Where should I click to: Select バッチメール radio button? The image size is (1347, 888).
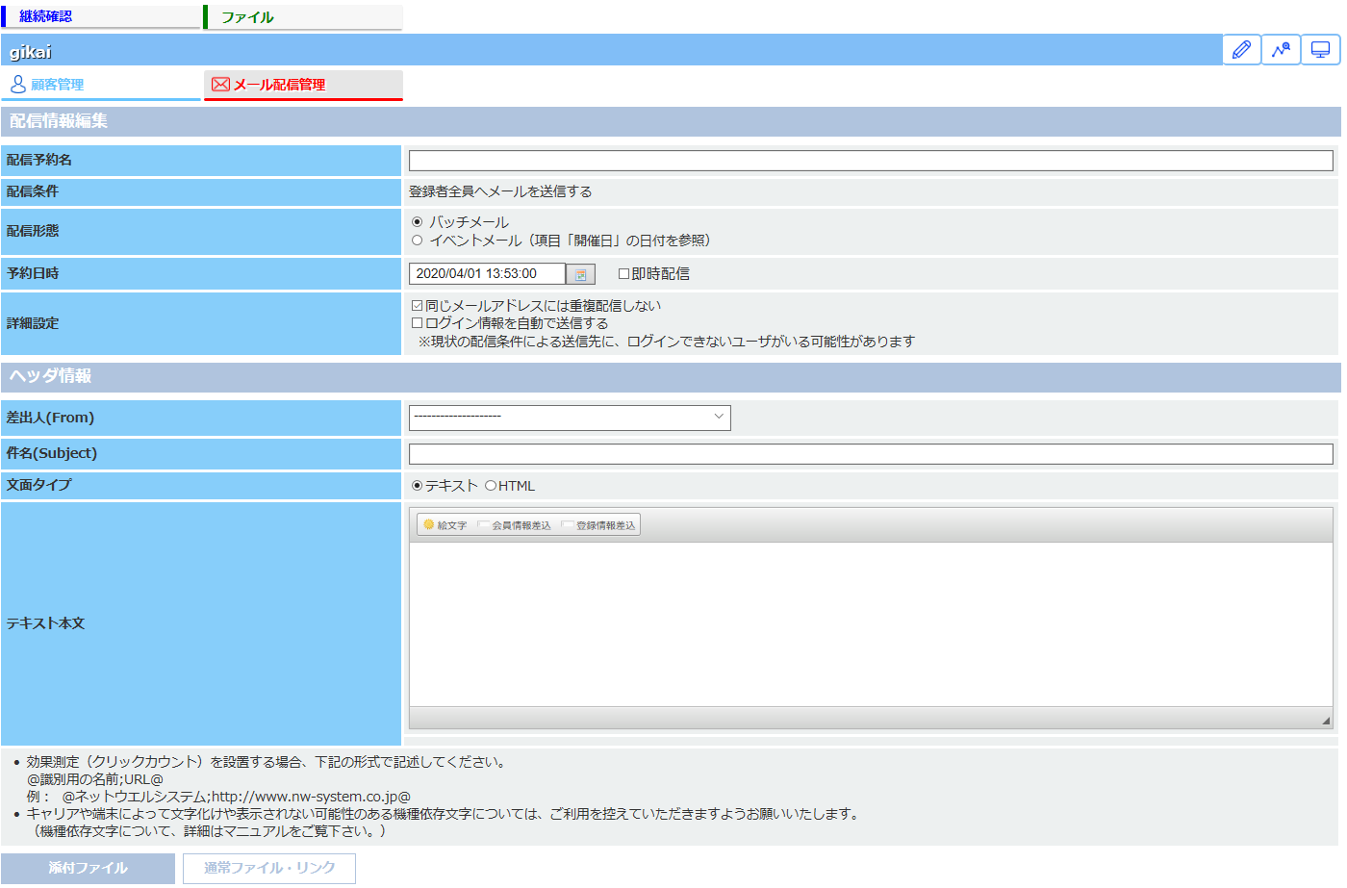click(417, 222)
